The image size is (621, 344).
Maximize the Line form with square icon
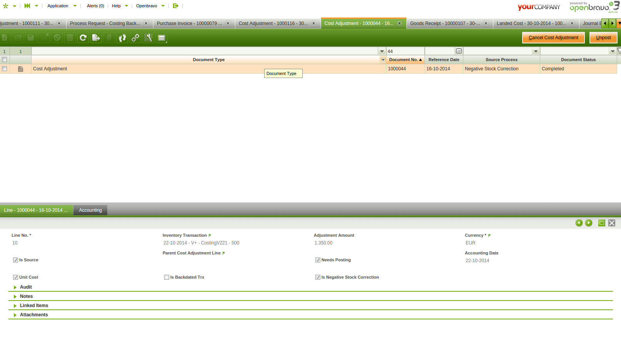(x=602, y=223)
